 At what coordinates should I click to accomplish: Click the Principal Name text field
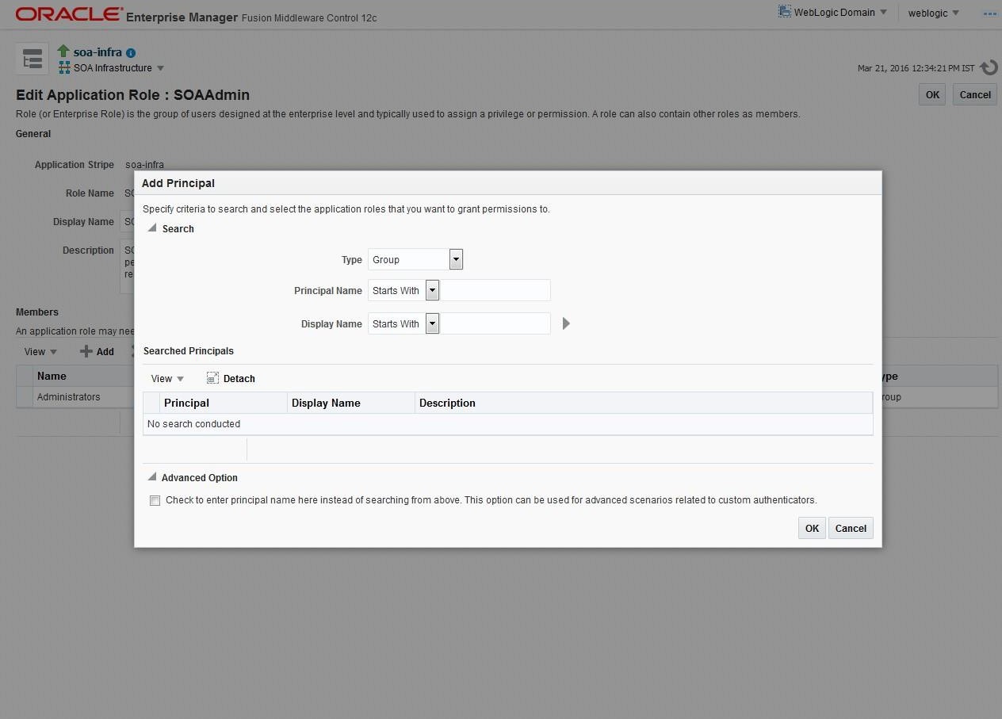tap(495, 290)
